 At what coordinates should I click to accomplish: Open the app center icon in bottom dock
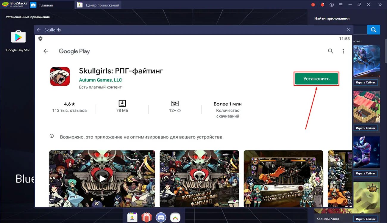(x=132, y=217)
